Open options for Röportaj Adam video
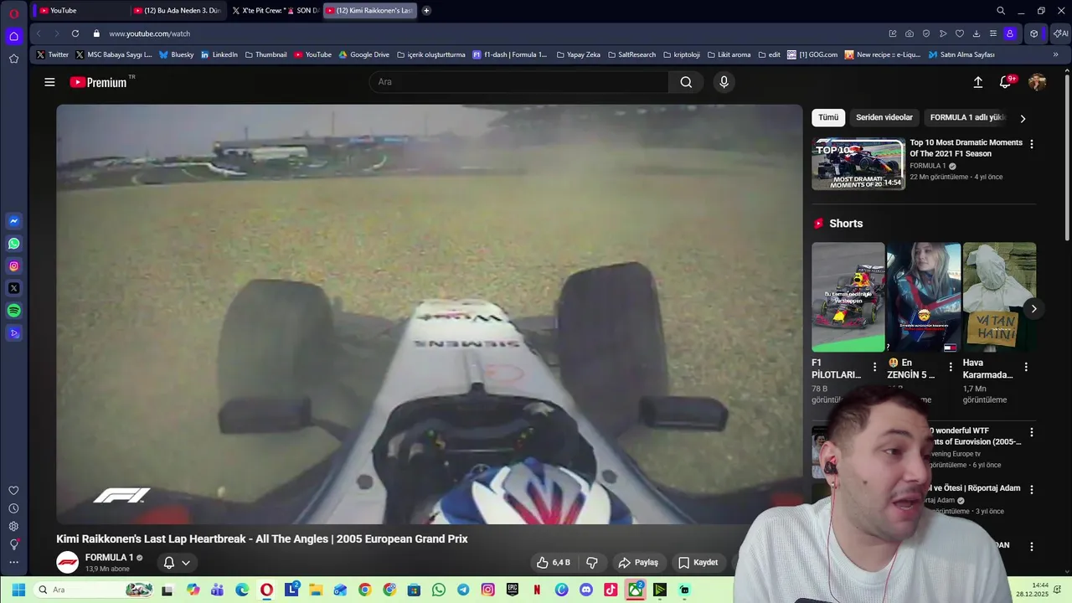 pyautogui.click(x=1032, y=490)
